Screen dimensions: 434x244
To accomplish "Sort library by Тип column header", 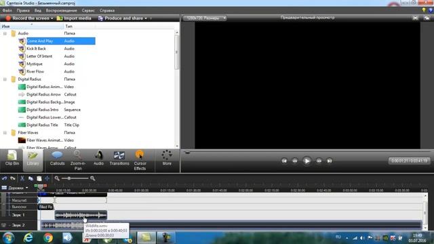I will click(79, 26).
